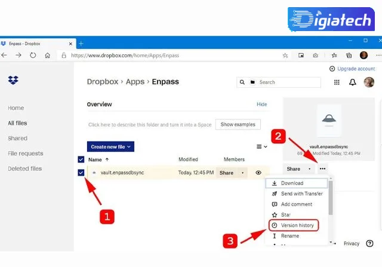Image resolution: width=382 pixels, height=267 pixels.
Task: Add page to favorites star icon
Action: pyautogui.click(x=285, y=56)
